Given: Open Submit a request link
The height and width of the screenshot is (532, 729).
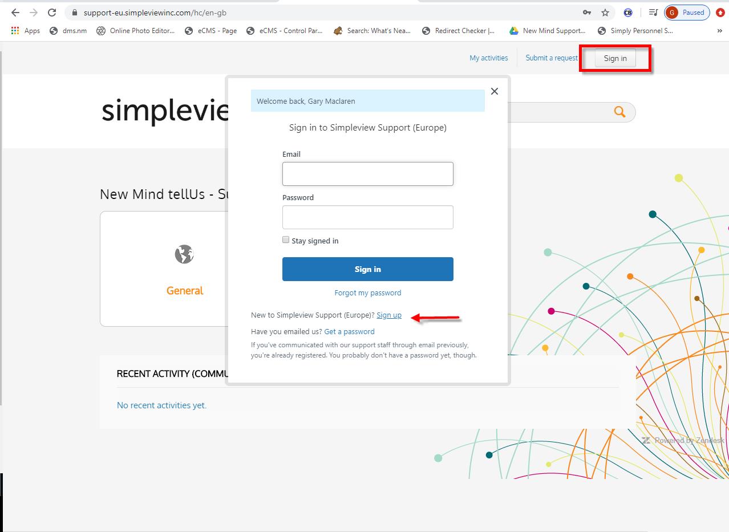Looking at the screenshot, I should coord(552,58).
